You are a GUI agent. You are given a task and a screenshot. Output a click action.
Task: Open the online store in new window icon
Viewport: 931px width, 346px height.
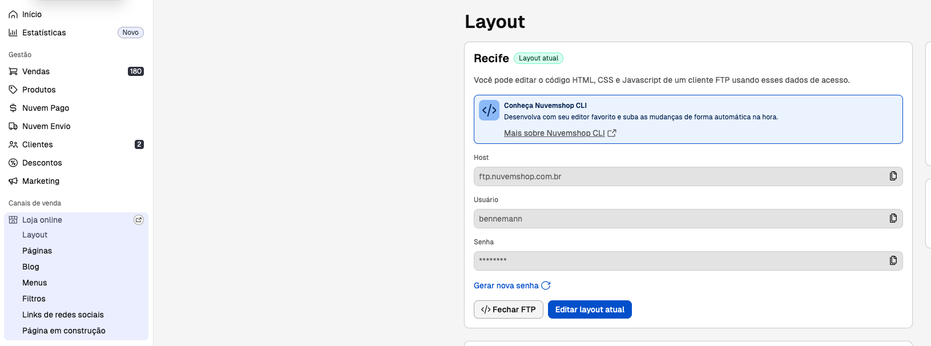(139, 220)
